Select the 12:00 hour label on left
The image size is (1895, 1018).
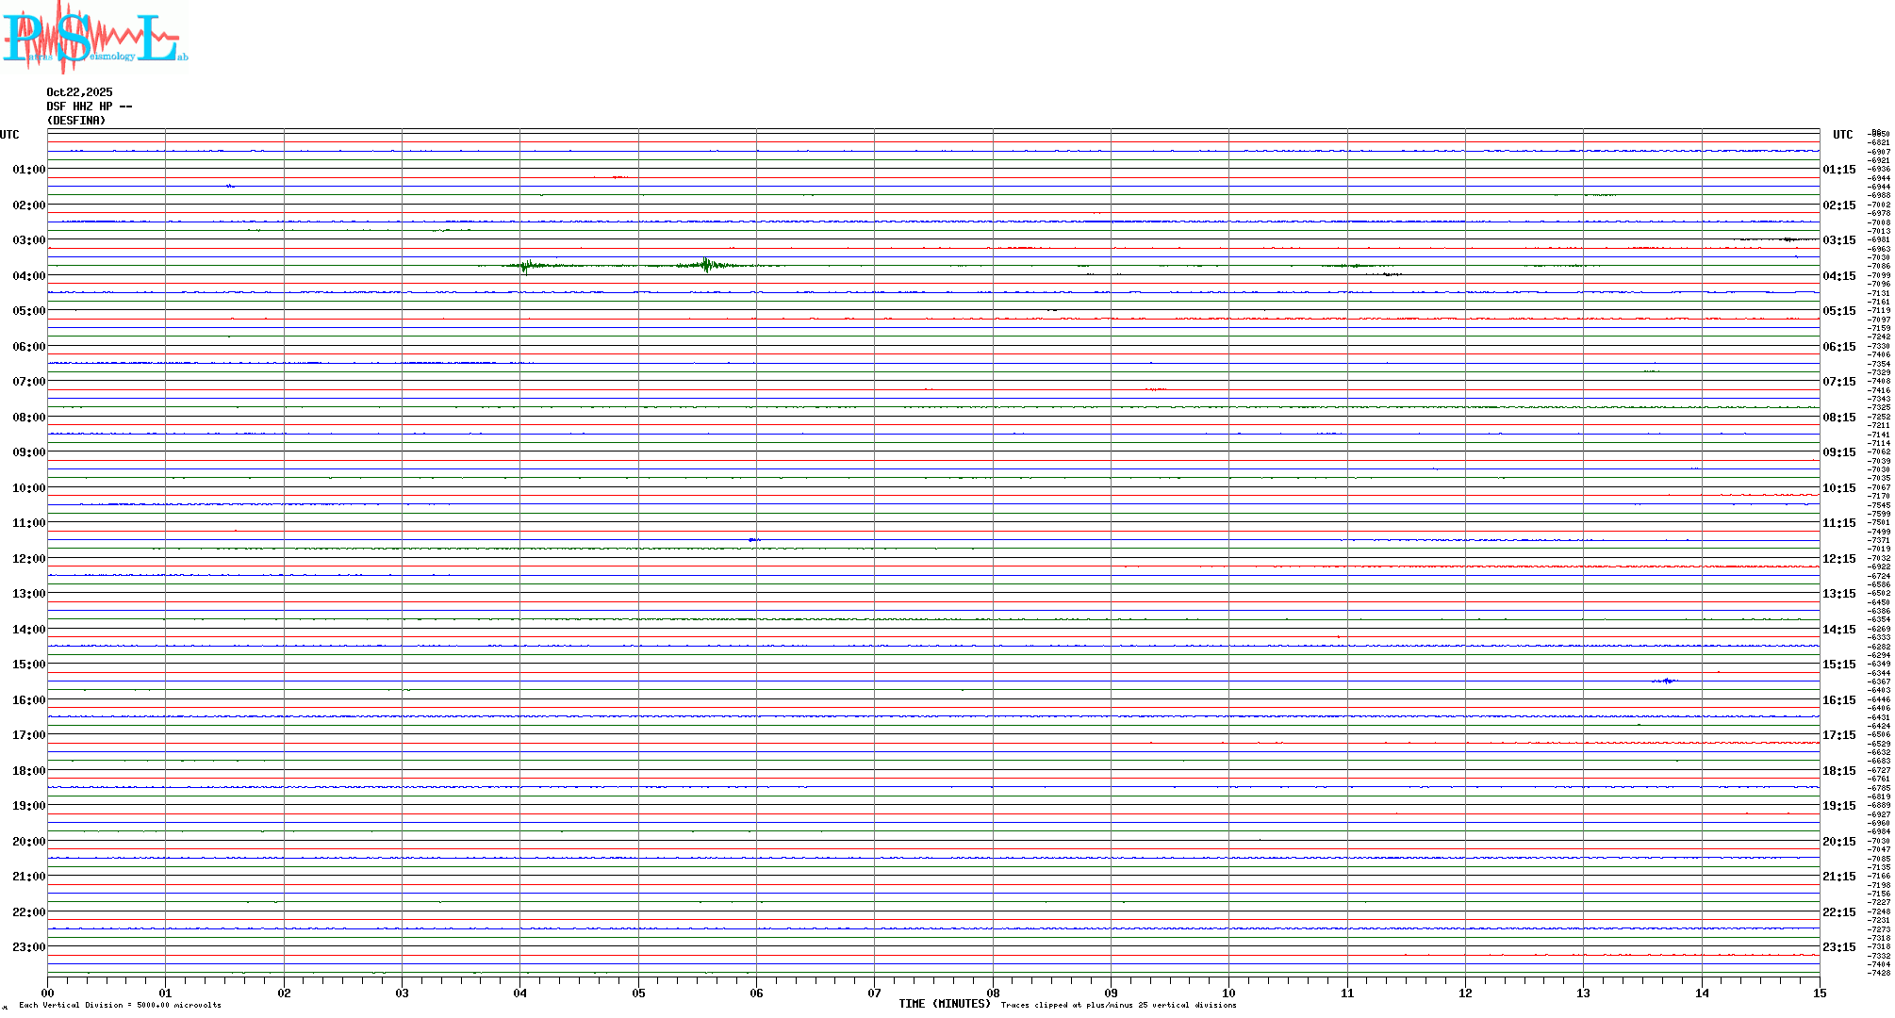tap(28, 559)
